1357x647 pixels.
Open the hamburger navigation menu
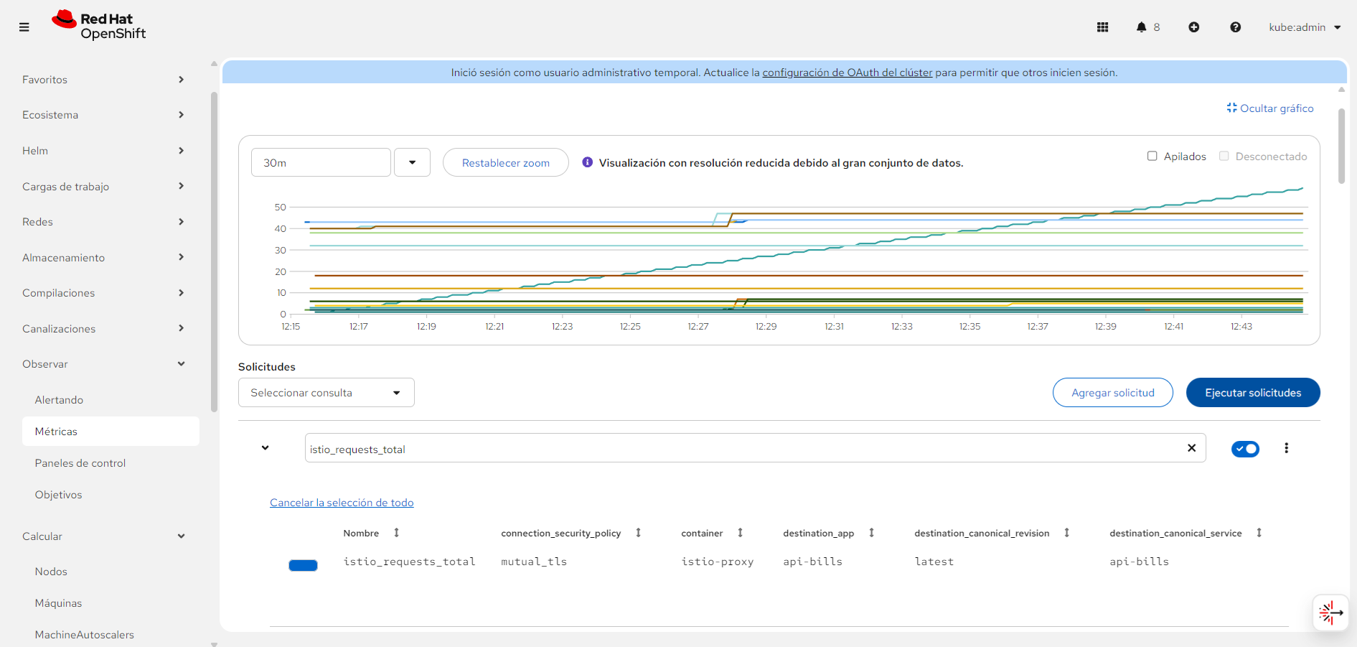coord(24,27)
